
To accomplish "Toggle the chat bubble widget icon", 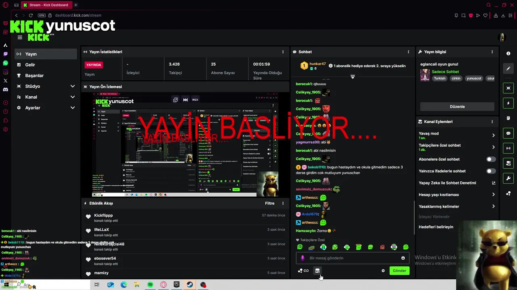I will tap(508, 133).
